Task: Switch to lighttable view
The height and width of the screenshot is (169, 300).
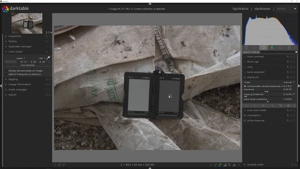Action: point(240,9)
